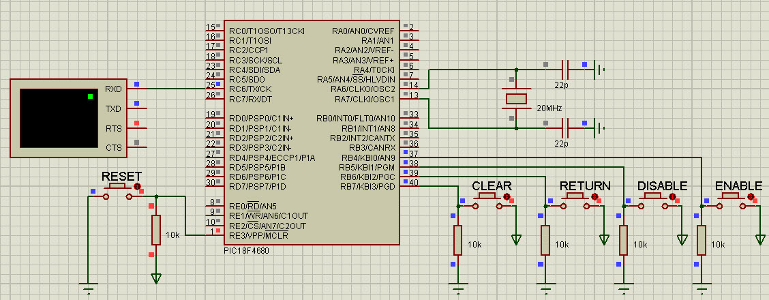Click the DISABLE push button switch

point(652,197)
